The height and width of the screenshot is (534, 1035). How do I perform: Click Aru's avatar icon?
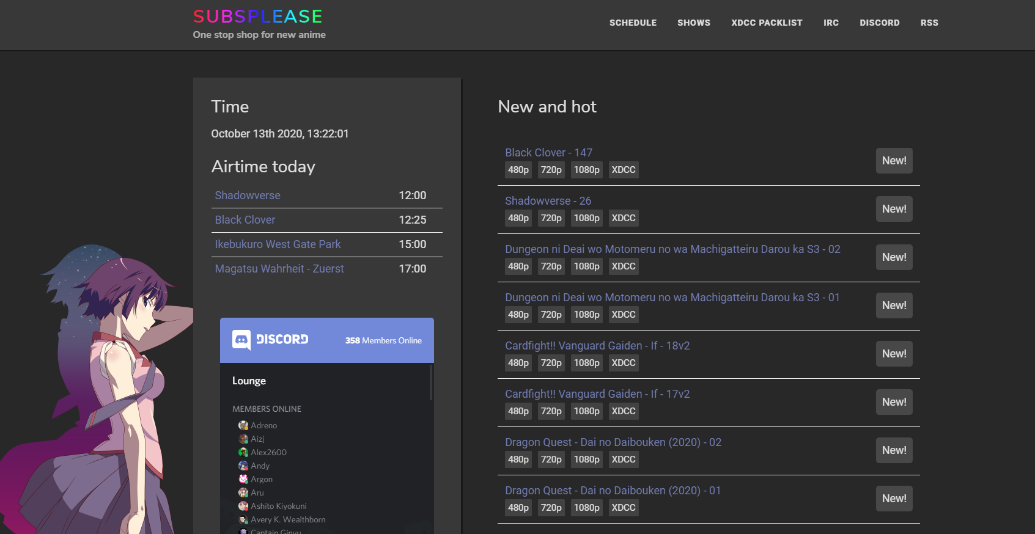tap(243, 492)
